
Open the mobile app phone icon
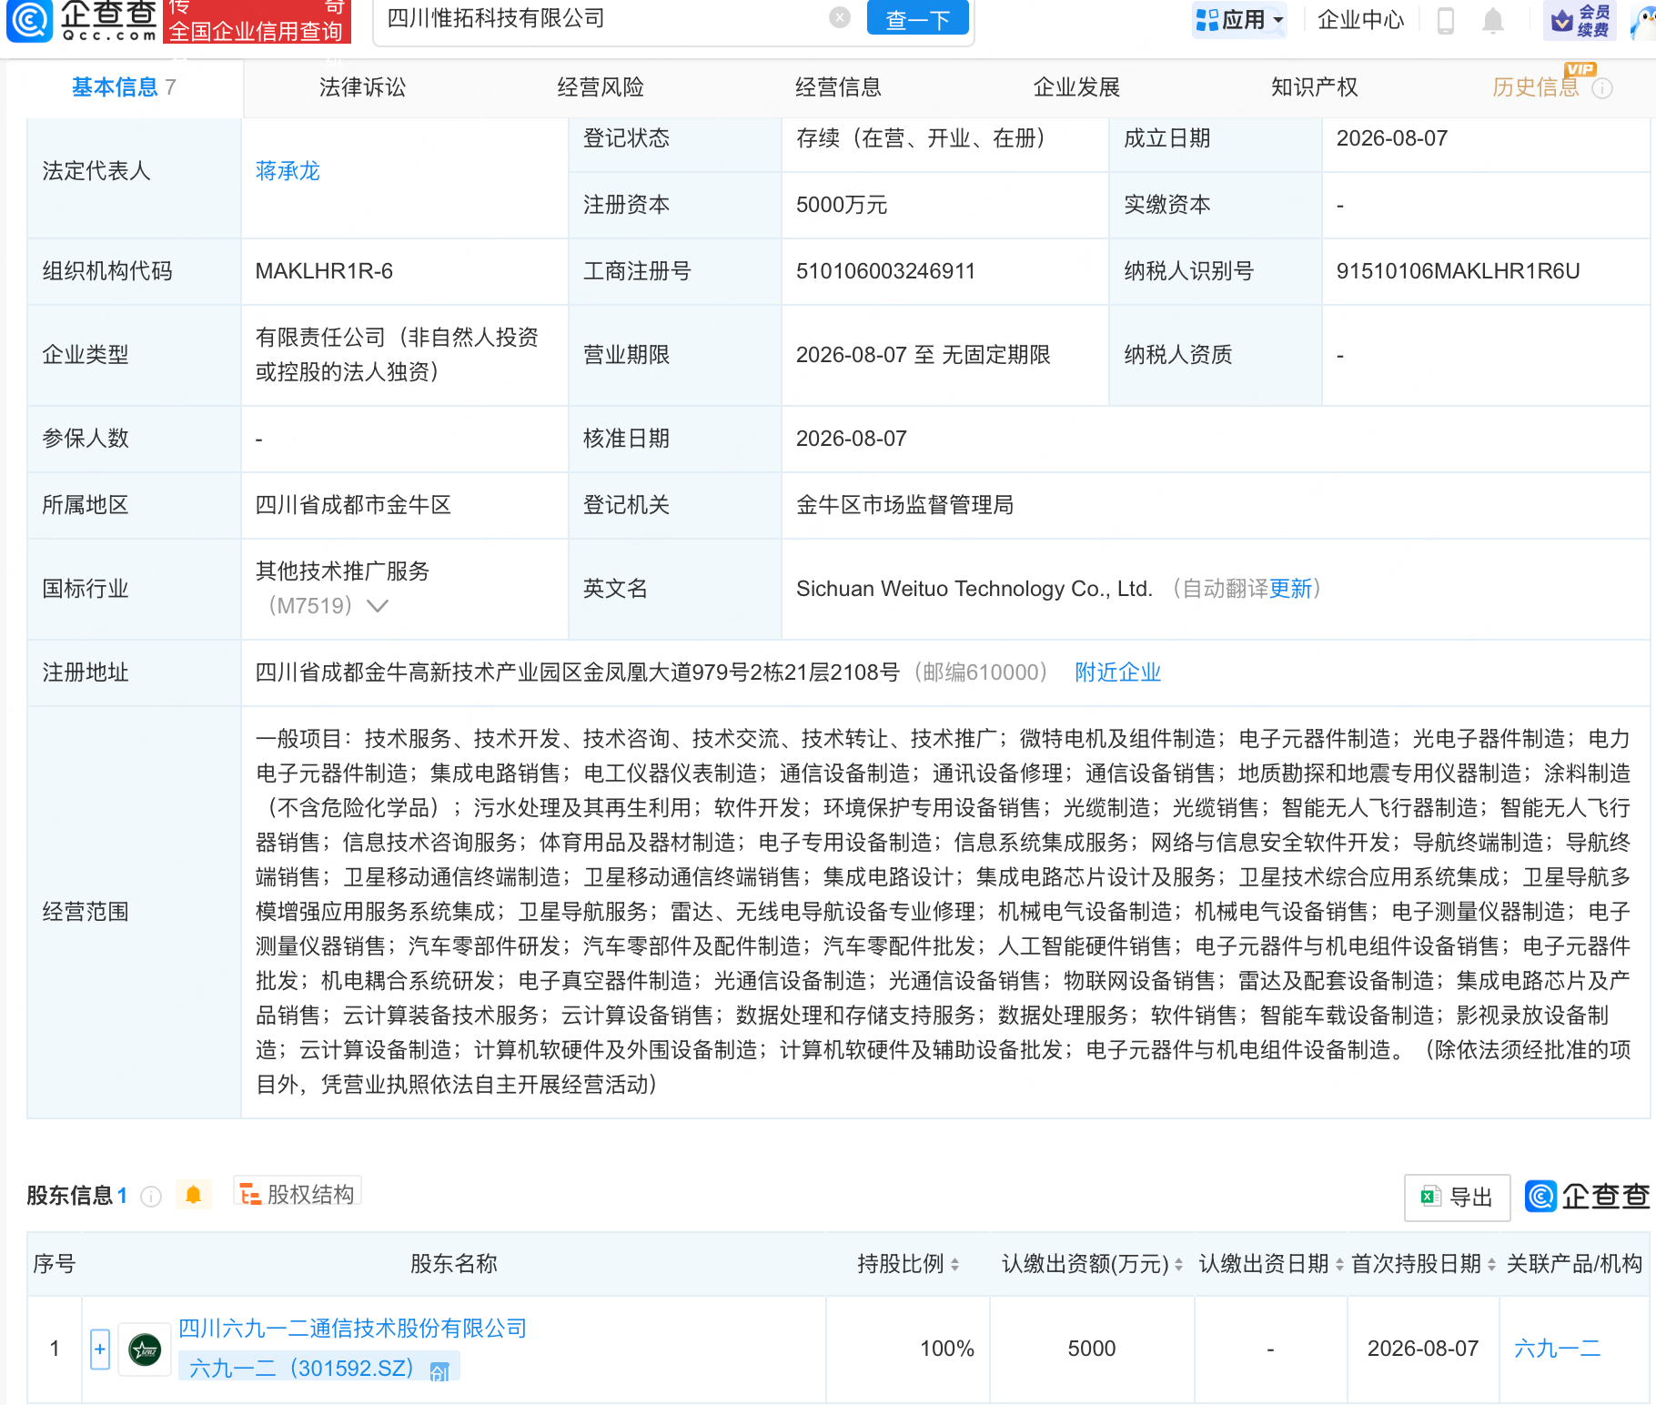(1445, 20)
